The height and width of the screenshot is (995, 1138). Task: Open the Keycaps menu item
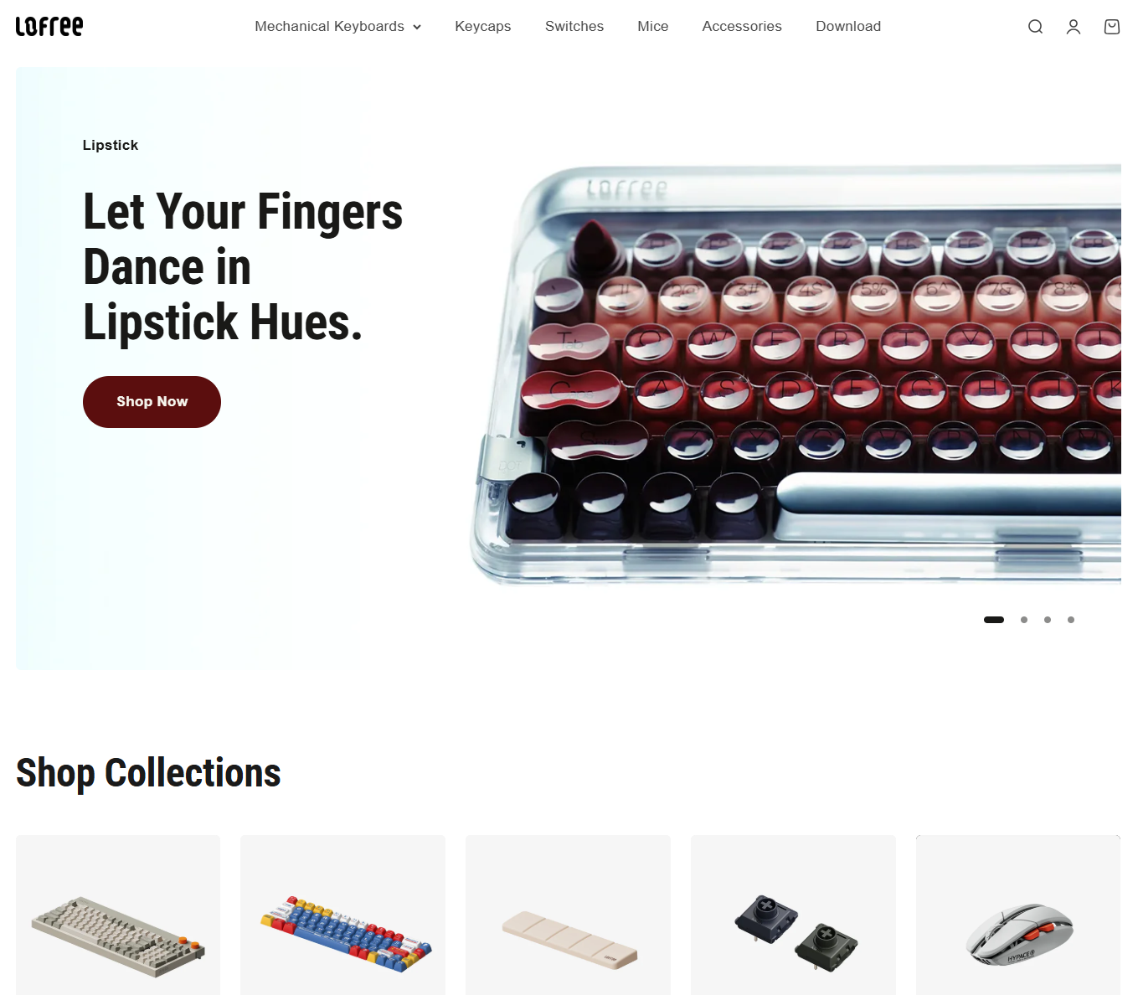(x=483, y=26)
